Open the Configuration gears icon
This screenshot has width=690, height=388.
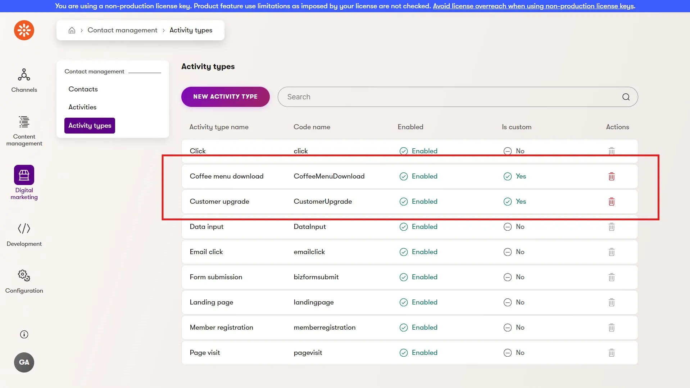[x=24, y=275]
